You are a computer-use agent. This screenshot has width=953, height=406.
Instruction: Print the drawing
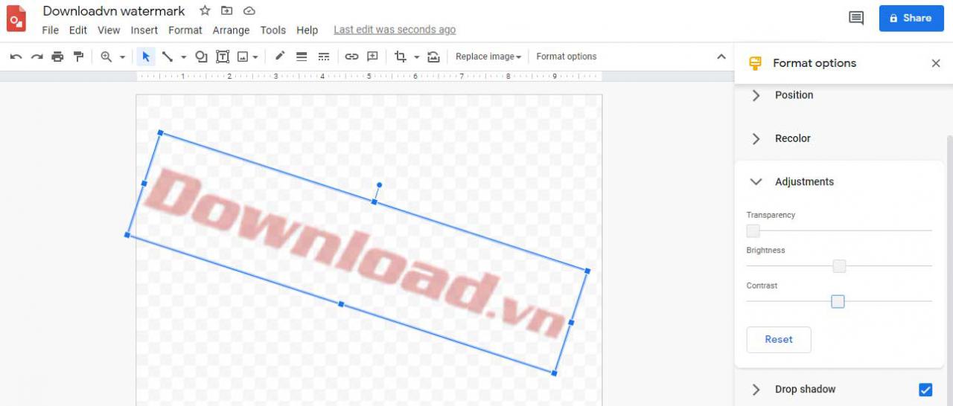[57, 57]
